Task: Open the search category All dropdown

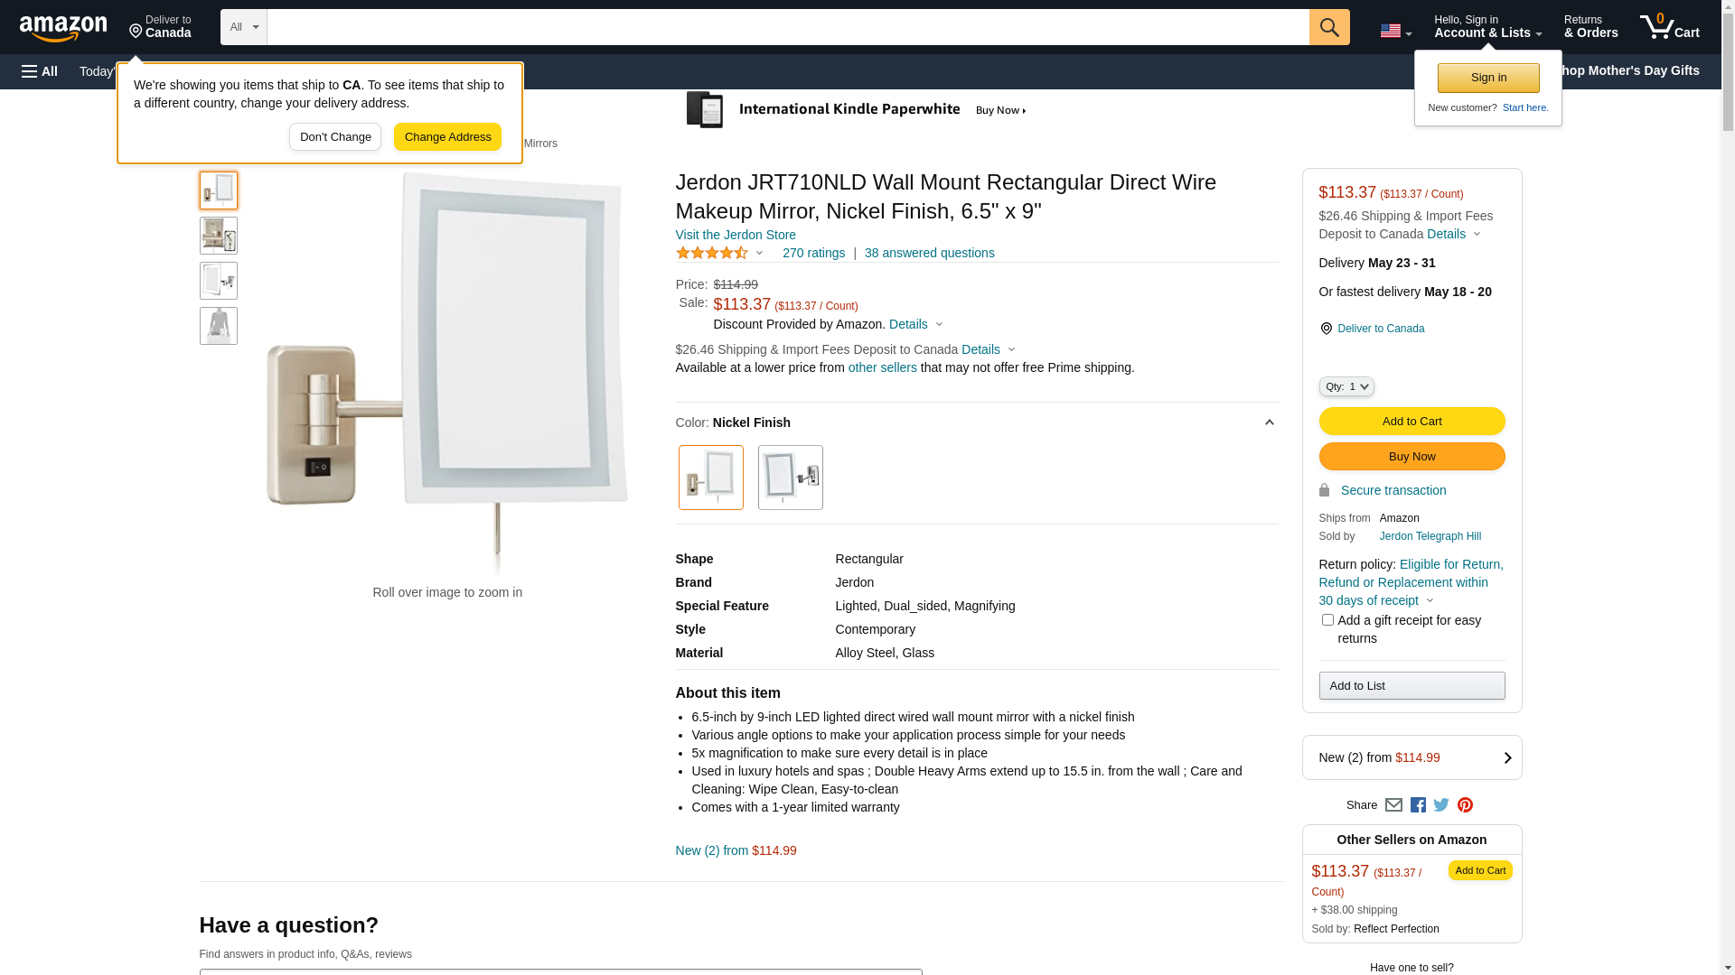Action: pyautogui.click(x=243, y=27)
